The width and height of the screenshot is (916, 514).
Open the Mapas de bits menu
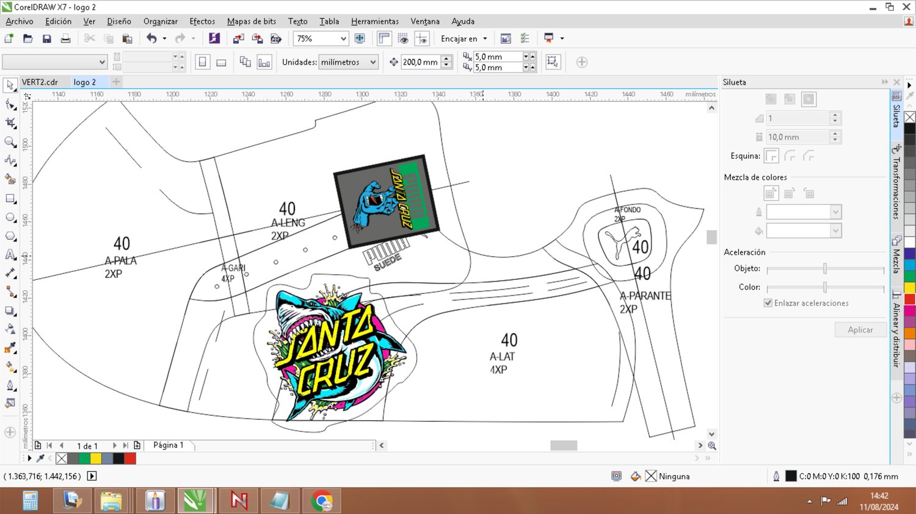click(x=252, y=21)
